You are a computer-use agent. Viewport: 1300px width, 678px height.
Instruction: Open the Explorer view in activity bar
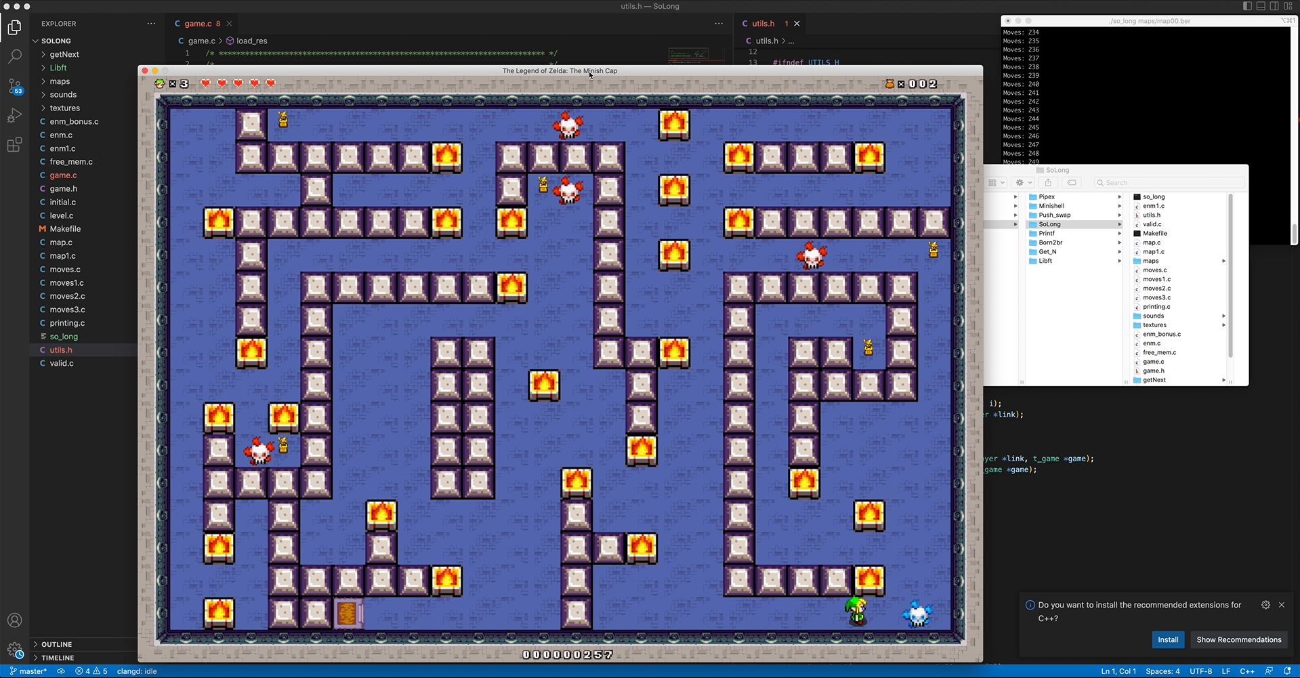(x=14, y=28)
